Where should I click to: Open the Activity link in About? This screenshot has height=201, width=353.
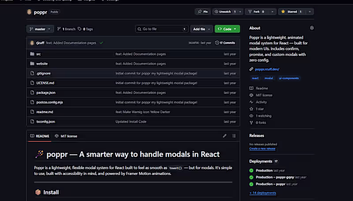[261, 102]
